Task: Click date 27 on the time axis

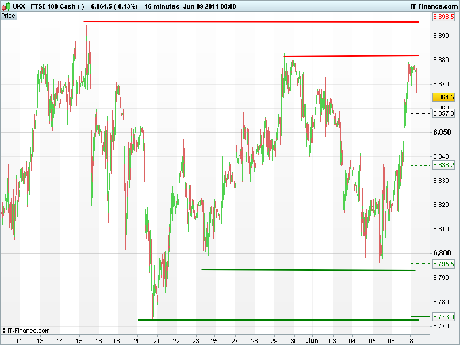Action: pyautogui.click(x=235, y=341)
